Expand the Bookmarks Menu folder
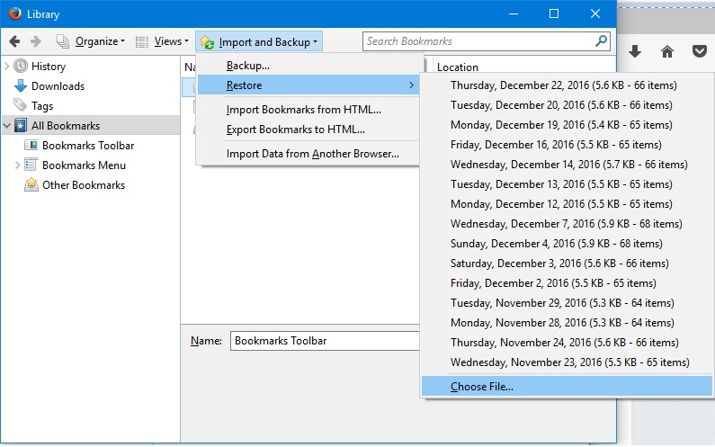The width and height of the screenshot is (715, 447). coord(18,165)
